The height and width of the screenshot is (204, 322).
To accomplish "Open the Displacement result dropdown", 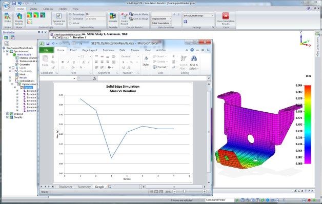I will tap(162, 18).
